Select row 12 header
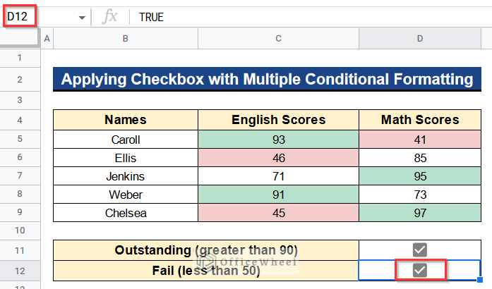The height and width of the screenshot is (289, 492). pos(20,271)
